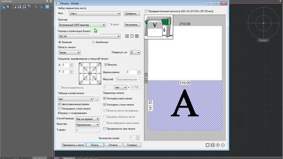Toggle Учитывать веса линий checkbox

104,98
